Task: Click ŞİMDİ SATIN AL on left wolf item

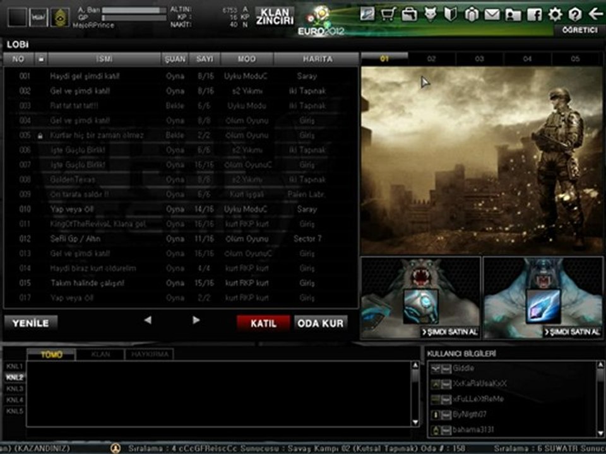Action: (450, 332)
